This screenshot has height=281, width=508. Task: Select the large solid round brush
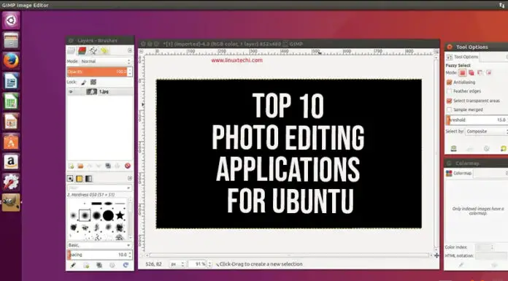[108, 215]
